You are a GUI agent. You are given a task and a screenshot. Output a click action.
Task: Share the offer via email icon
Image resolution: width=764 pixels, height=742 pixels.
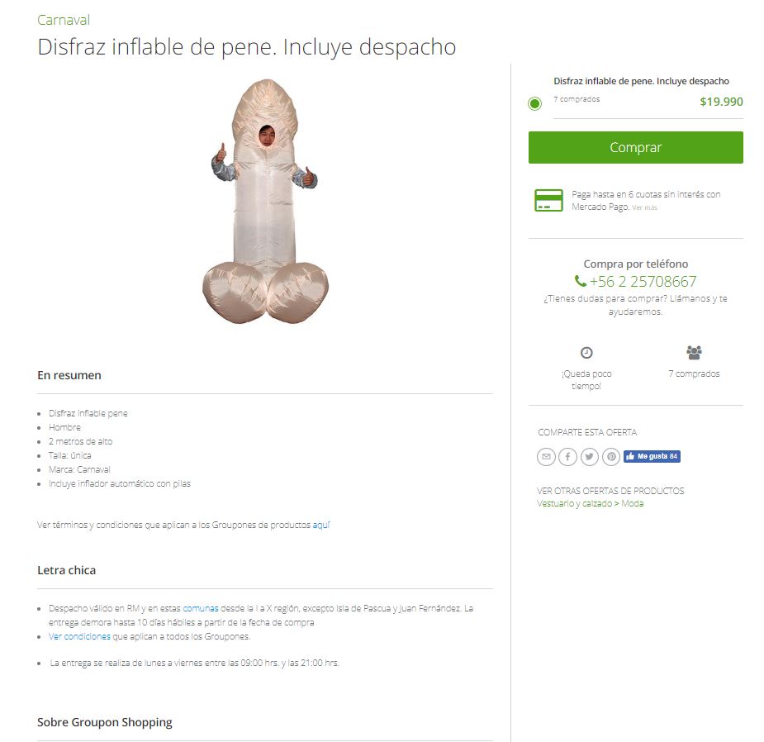point(546,457)
